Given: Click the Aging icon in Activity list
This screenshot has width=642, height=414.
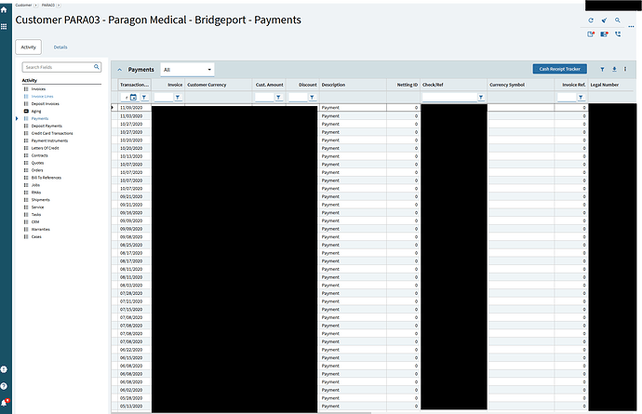Looking at the screenshot, I should click(26, 111).
